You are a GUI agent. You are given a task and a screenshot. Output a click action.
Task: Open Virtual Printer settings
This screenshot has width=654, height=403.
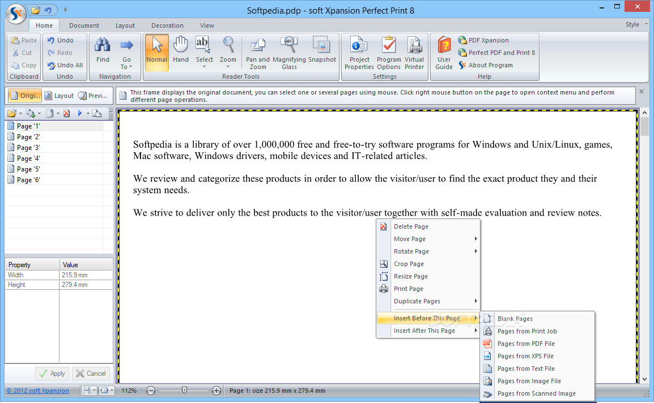click(x=414, y=53)
